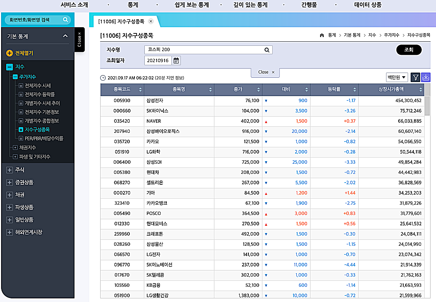
Task: Open the 백만원 unit dropdown
Action: click(x=397, y=77)
